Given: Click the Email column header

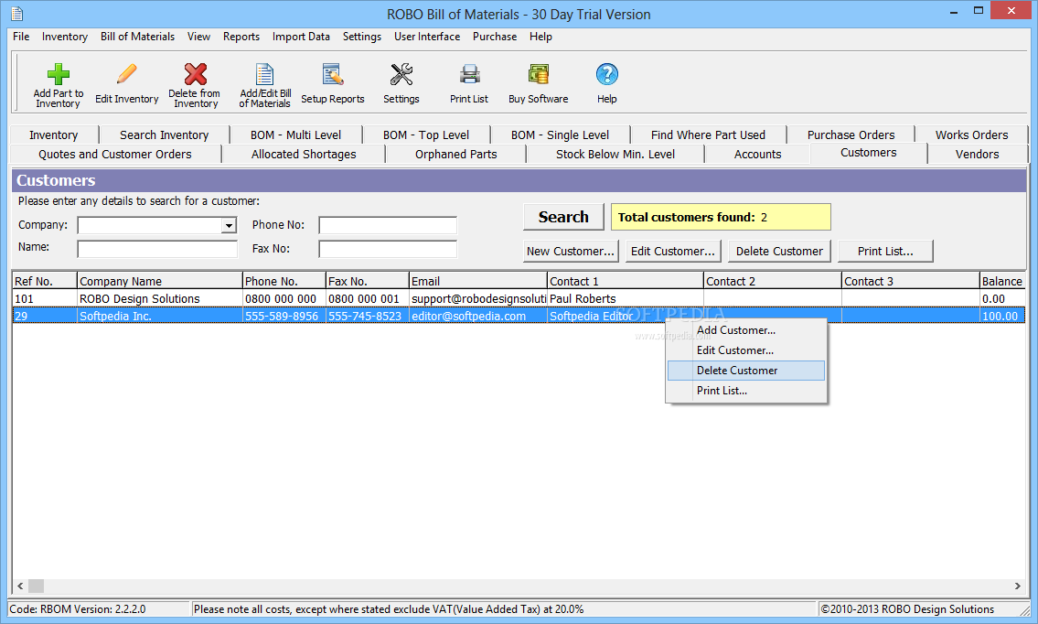Looking at the screenshot, I should pos(478,281).
